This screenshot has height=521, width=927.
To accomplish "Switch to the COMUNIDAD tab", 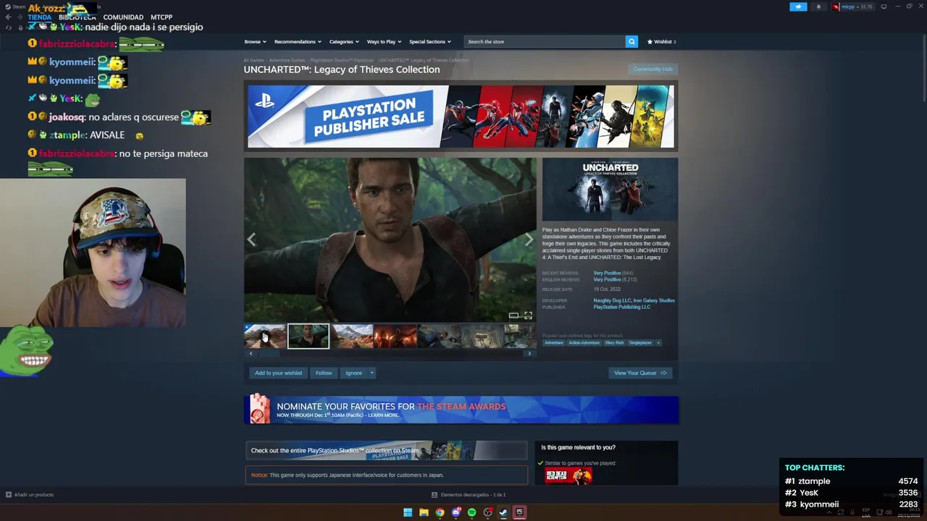I will pos(123,17).
